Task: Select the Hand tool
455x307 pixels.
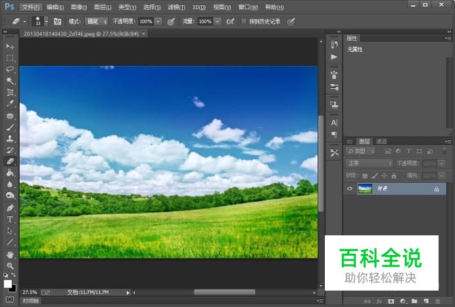Action: 10,254
